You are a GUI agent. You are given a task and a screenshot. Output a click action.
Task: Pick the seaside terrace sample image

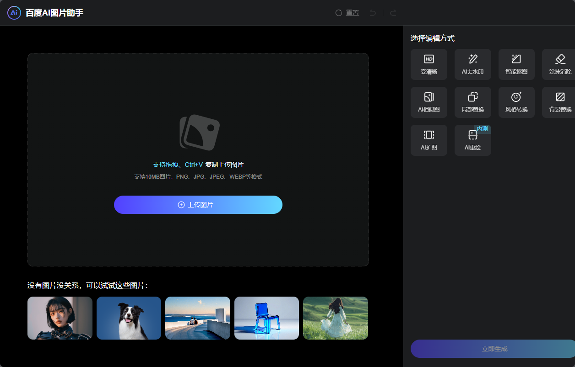click(198, 318)
